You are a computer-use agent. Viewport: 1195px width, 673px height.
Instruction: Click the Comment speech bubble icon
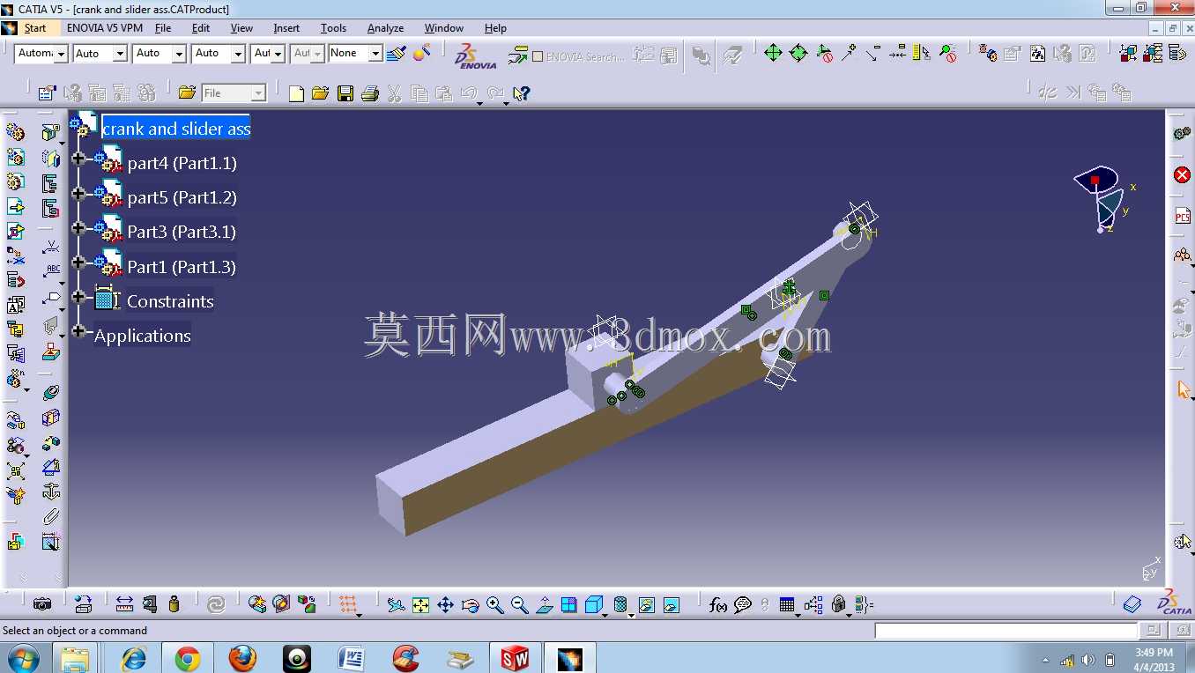tap(743, 604)
